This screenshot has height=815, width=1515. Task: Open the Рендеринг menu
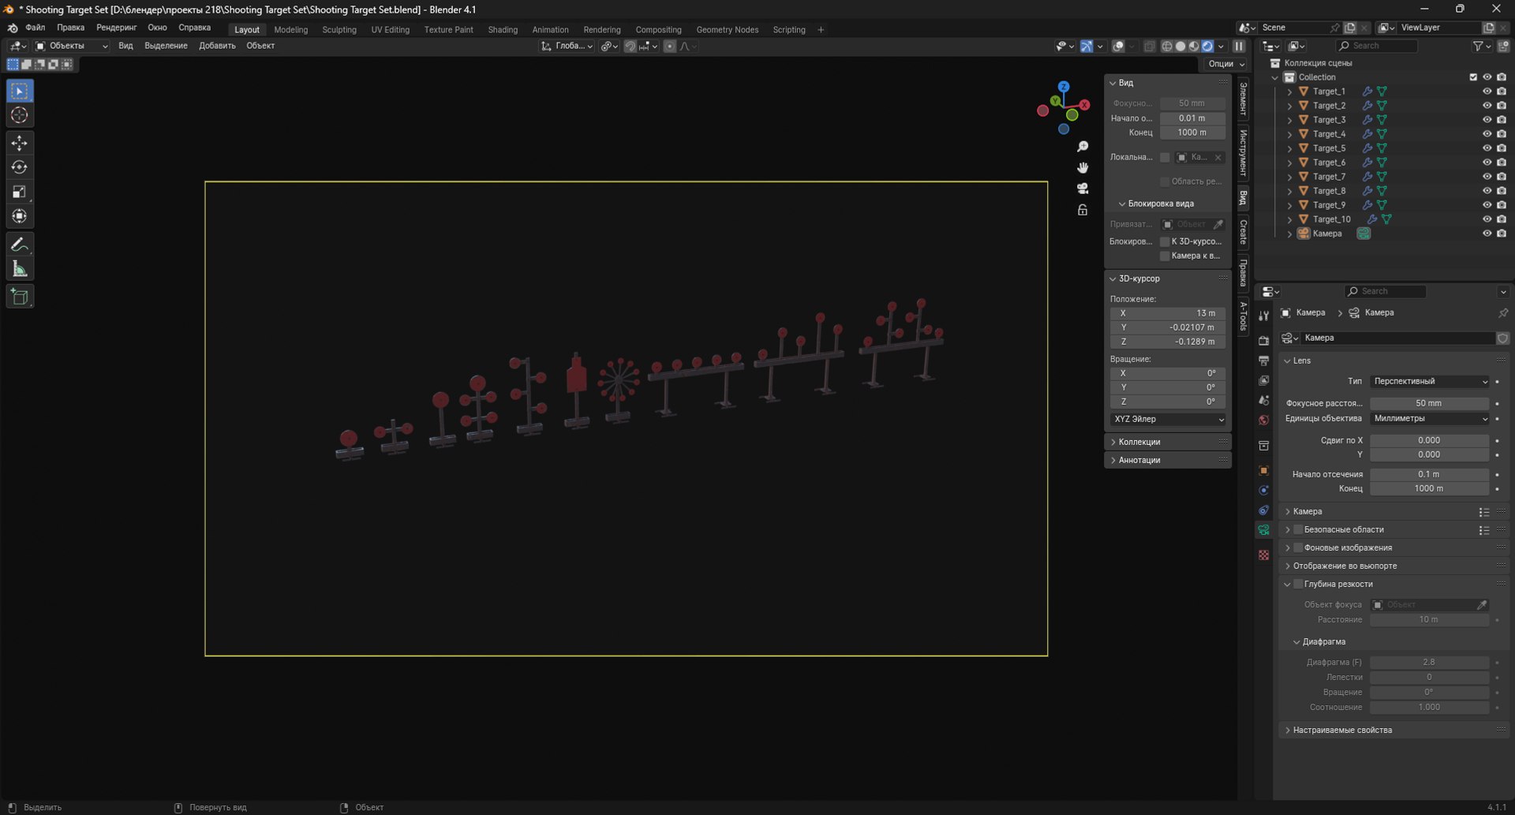(x=116, y=28)
